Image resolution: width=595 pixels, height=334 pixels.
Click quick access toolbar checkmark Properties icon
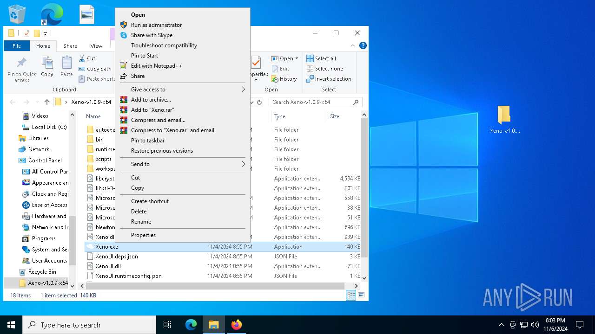click(x=26, y=33)
